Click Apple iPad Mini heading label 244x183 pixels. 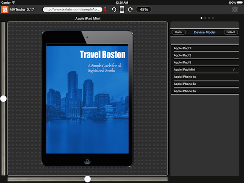pos(87,19)
